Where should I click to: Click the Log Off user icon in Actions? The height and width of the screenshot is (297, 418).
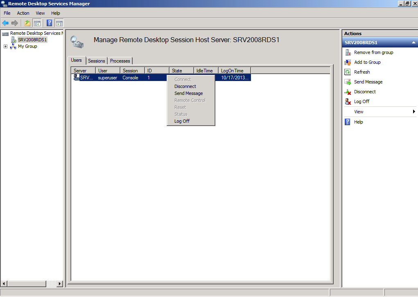click(x=348, y=101)
